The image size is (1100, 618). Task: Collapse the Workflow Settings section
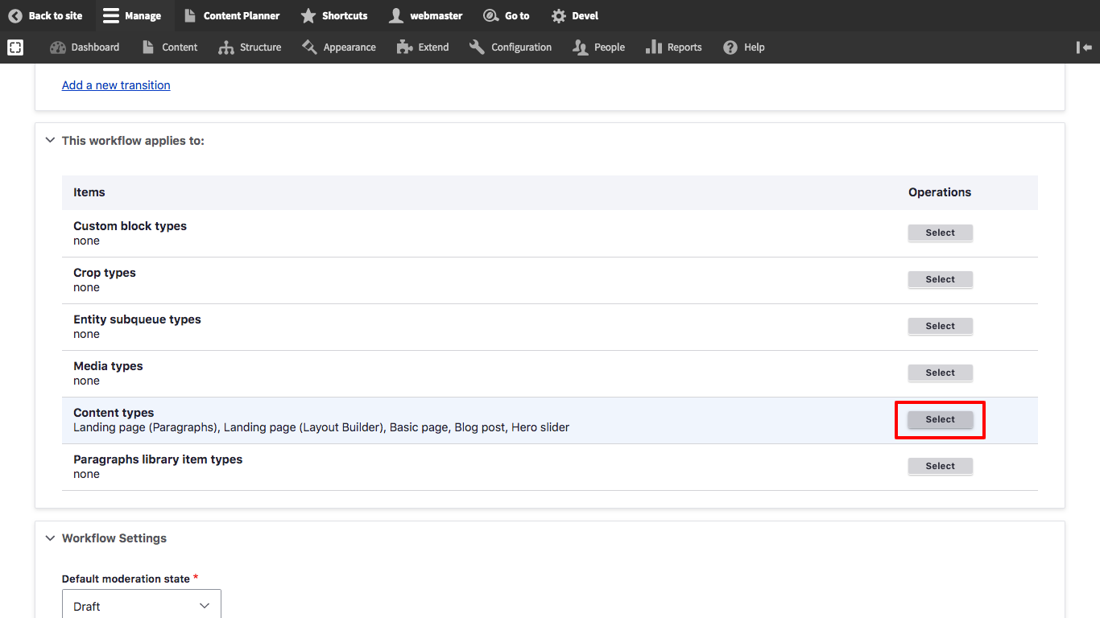click(51, 538)
